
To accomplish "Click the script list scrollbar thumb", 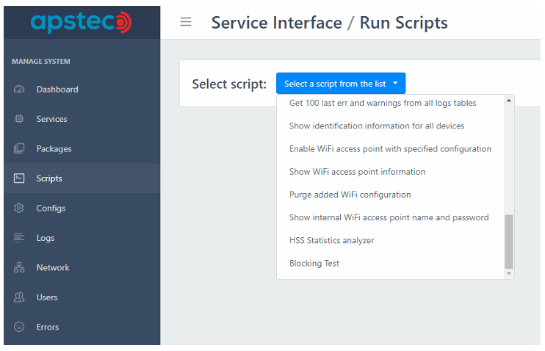I will (509, 241).
